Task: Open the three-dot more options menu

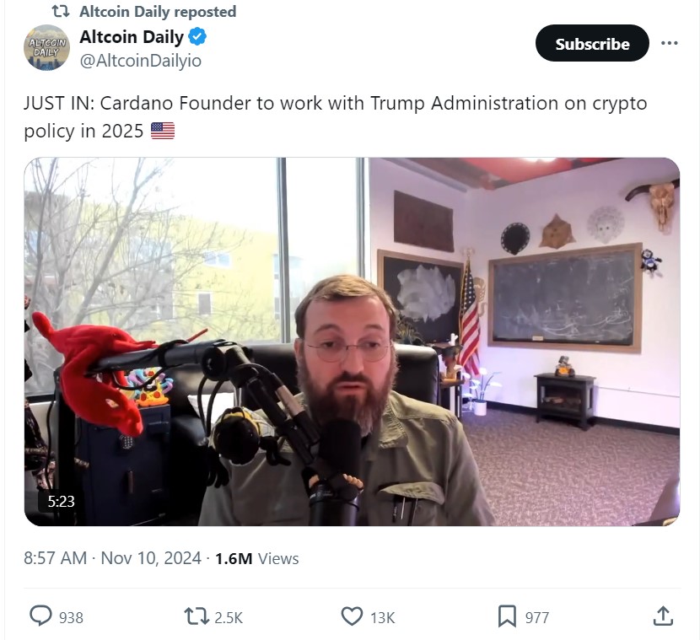Action: [669, 43]
